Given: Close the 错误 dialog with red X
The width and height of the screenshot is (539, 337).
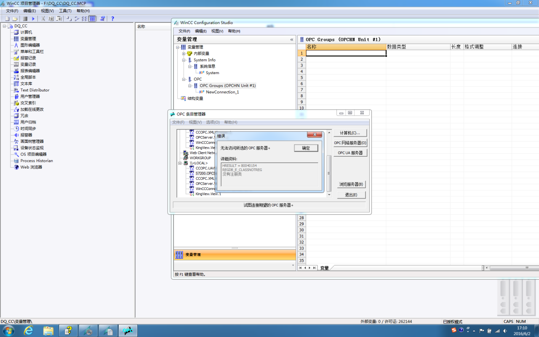Looking at the screenshot, I should [x=315, y=135].
